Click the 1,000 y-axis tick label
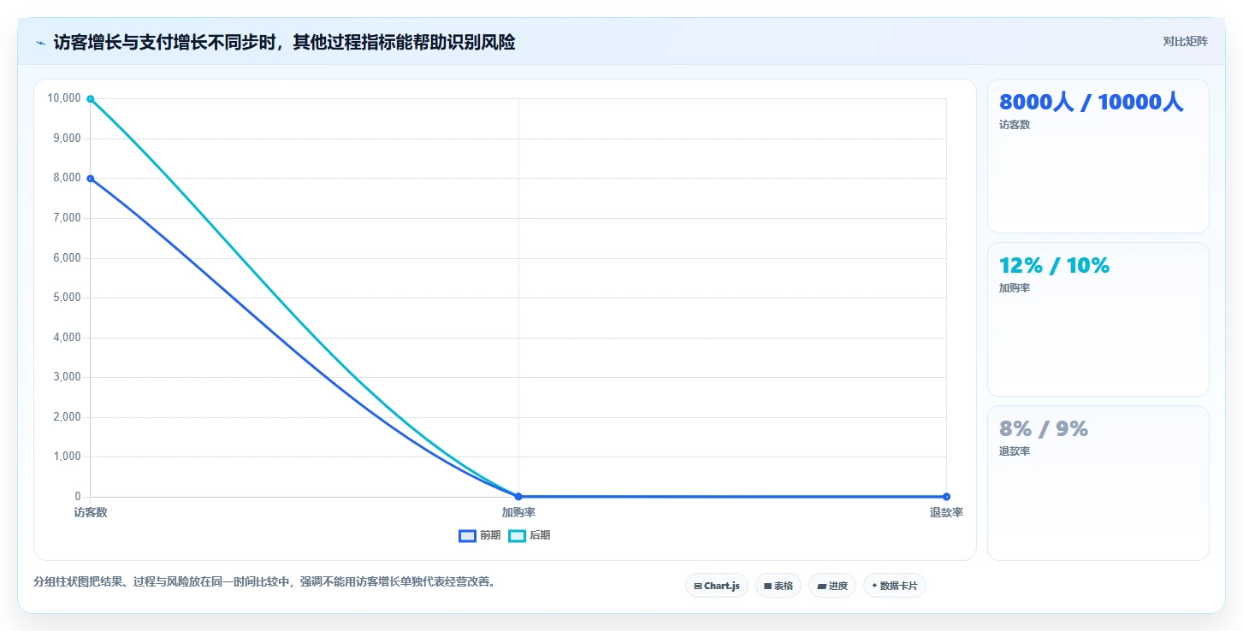The width and height of the screenshot is (1243, 631). 67,457
